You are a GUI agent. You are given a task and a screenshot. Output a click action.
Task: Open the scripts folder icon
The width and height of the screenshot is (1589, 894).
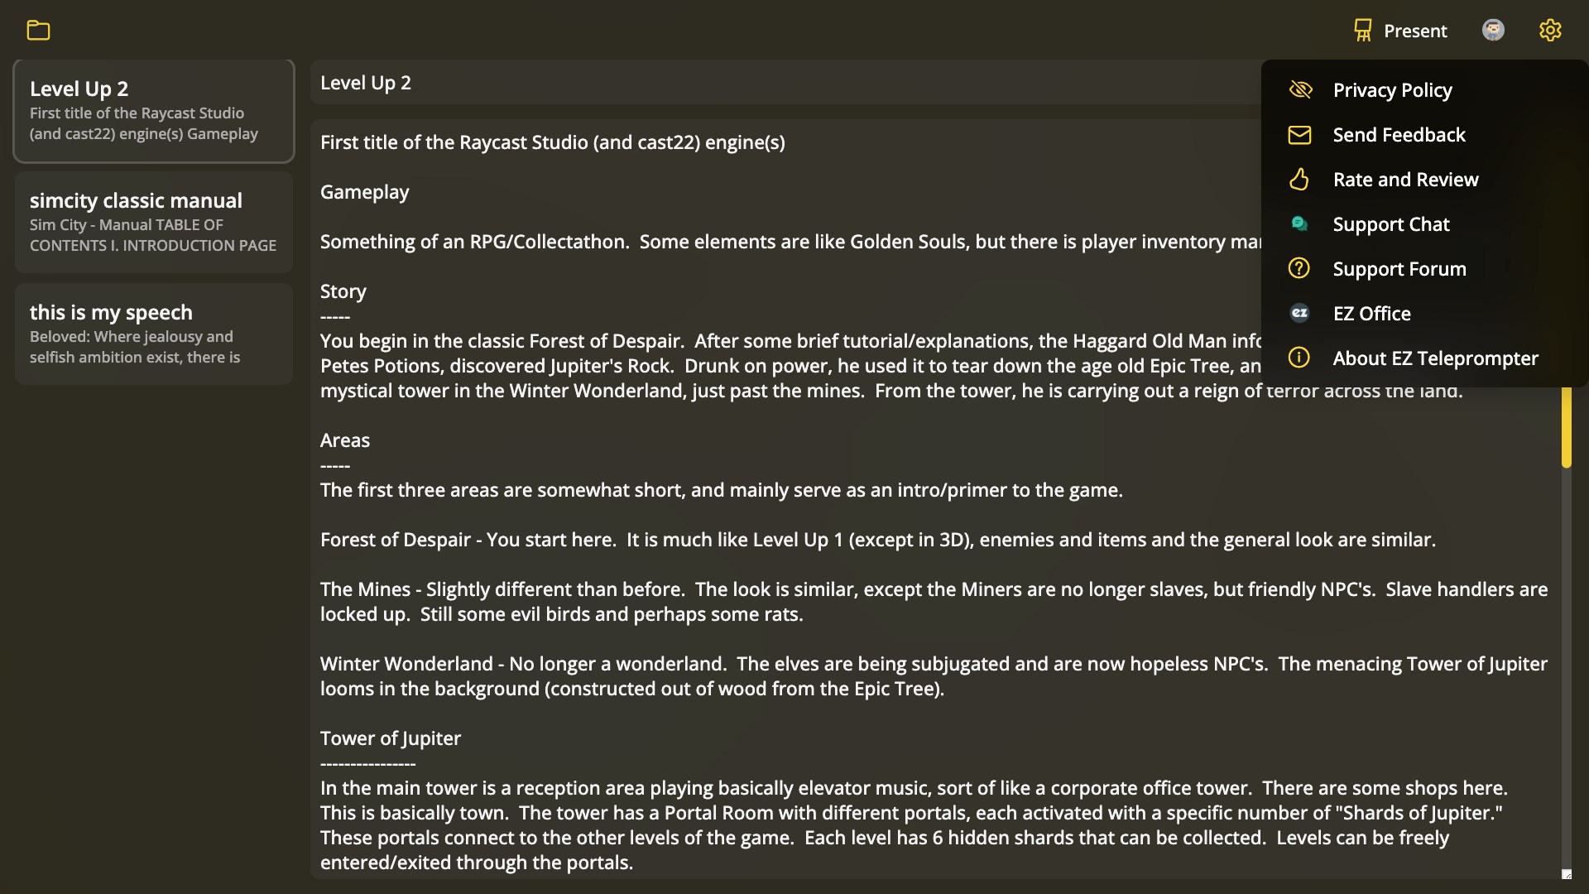pyautogui.click(x=38, y=30)
